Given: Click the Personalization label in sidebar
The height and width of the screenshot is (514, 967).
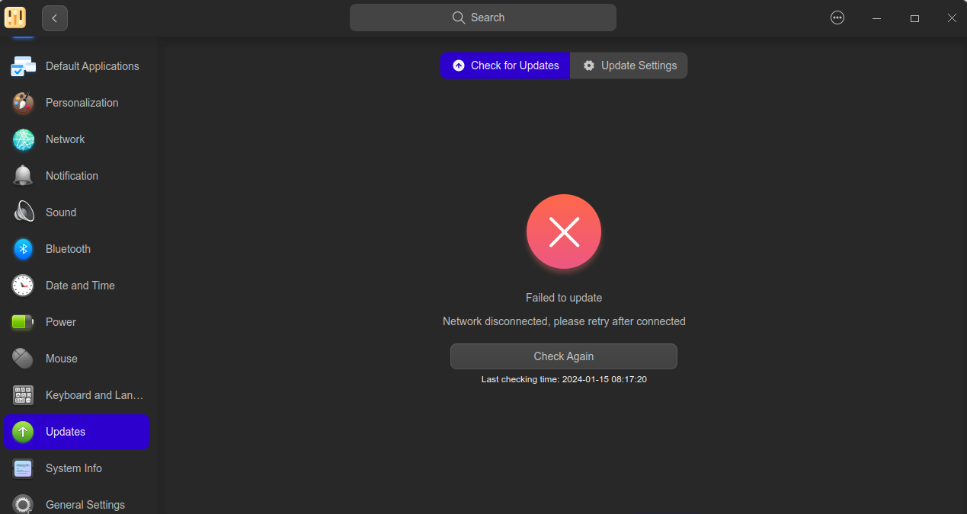Looking at the screenshot, I should [82, 103].
